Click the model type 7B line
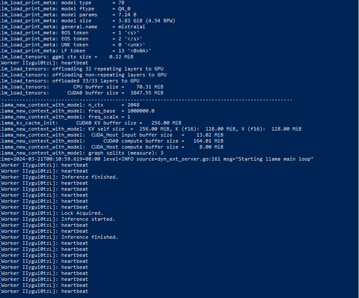 click(62, 3)
